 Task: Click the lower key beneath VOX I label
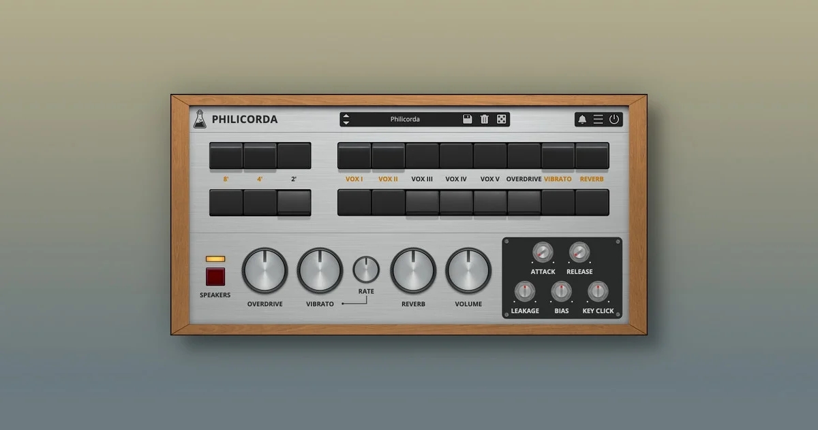[x=354, y=203]
